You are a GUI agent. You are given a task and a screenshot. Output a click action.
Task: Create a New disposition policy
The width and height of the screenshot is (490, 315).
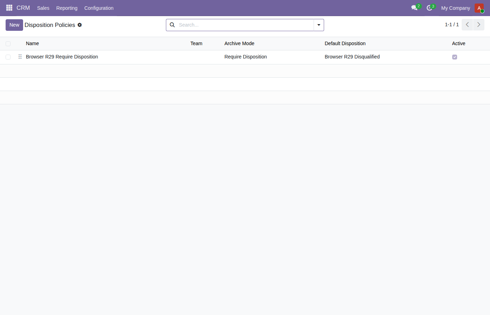pos(14,25)
